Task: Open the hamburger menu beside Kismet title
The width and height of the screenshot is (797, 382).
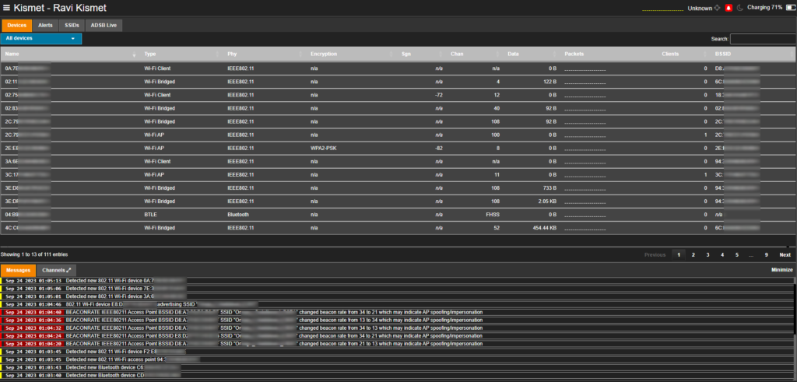Action: tap(6, 8)
